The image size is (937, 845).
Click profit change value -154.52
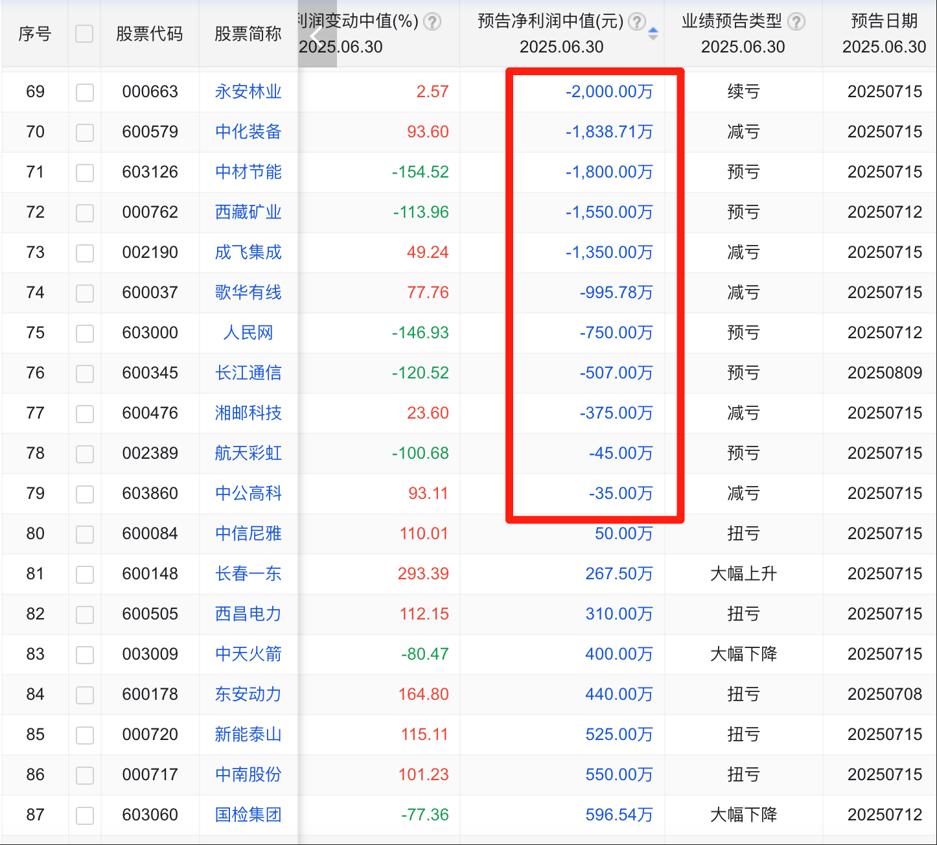pos(421,172)
